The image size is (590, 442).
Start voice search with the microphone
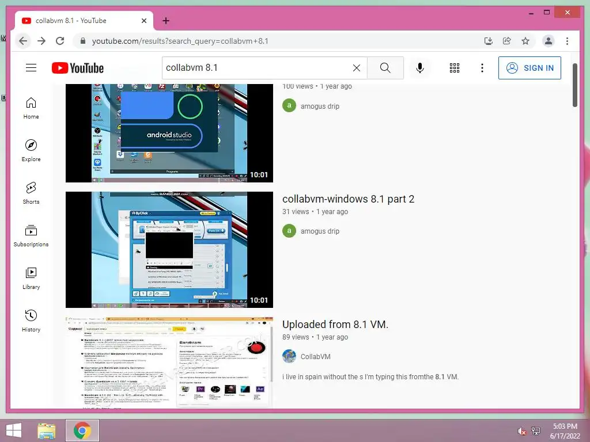pos(420,68)
